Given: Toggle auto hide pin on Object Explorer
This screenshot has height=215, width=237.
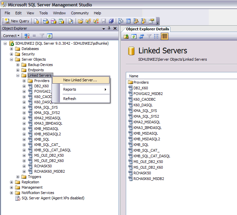Looking at the screenshot, I should pyautogui.click(x=109, y=28).
